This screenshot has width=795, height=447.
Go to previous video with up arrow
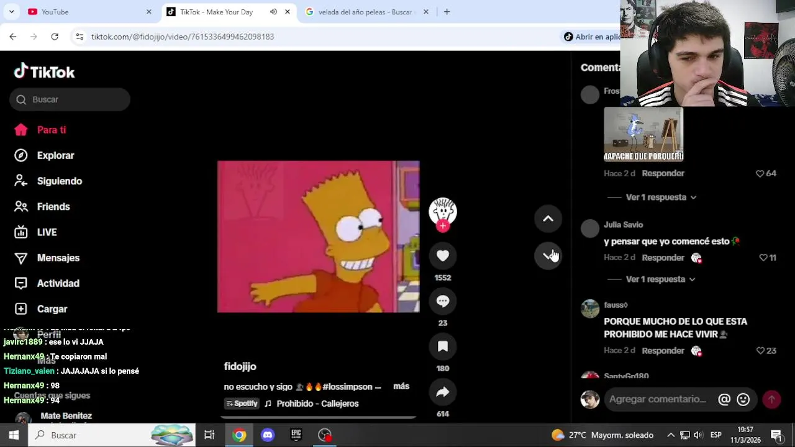pyautogui.click(x=548, y=219)
